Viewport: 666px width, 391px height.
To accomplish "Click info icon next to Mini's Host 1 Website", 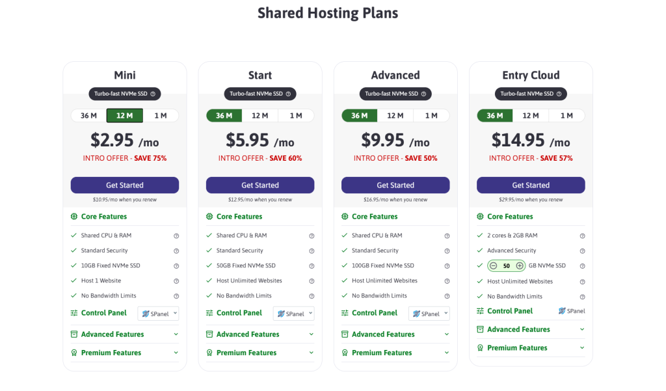I will point(176,281).
